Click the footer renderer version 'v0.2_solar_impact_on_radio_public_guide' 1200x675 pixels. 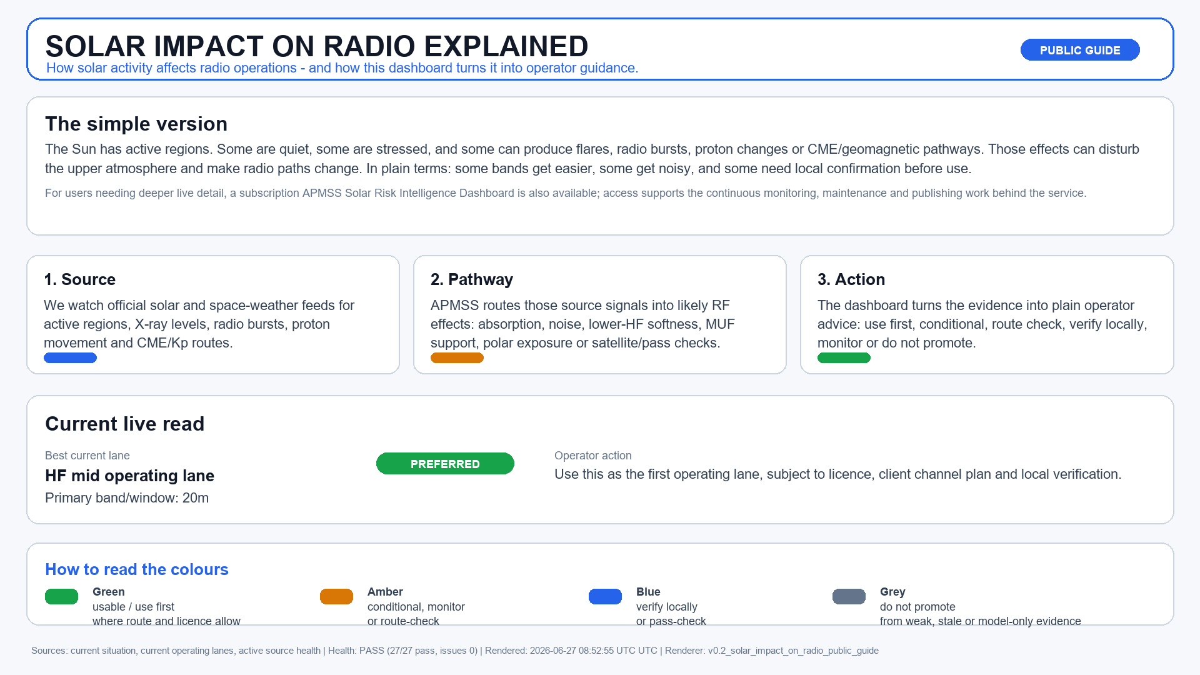pyautogui.click(x=793, y=651)
